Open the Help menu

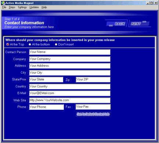pyautogui.click(x=44, y=7)
